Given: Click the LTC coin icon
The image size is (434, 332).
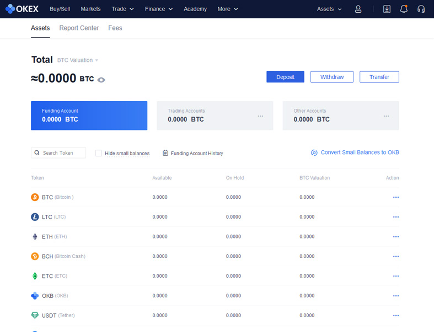Looking at the screenshot, I should [35, 217].
